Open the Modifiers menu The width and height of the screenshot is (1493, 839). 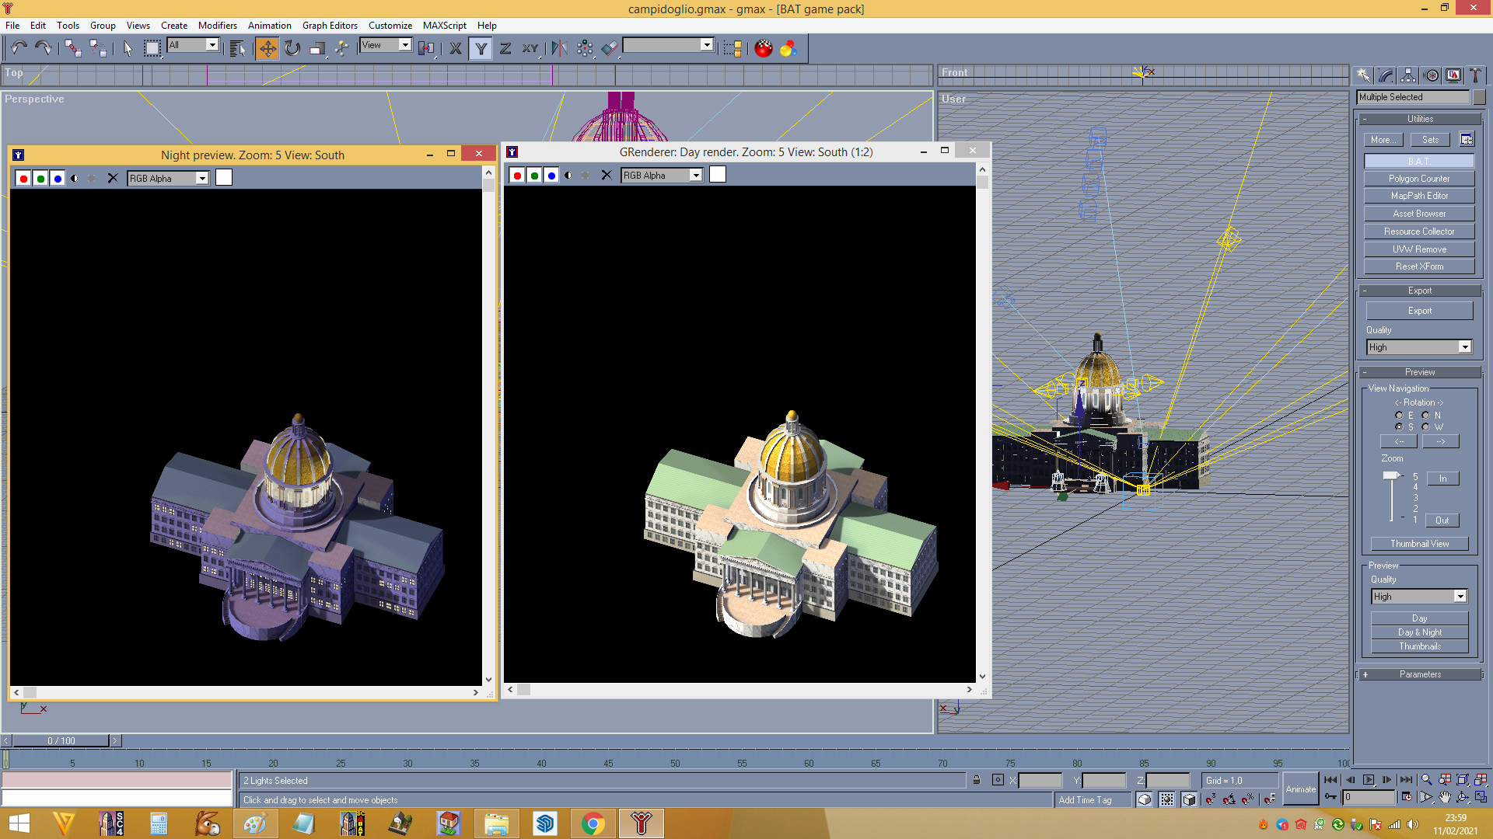tap(218, 26)
